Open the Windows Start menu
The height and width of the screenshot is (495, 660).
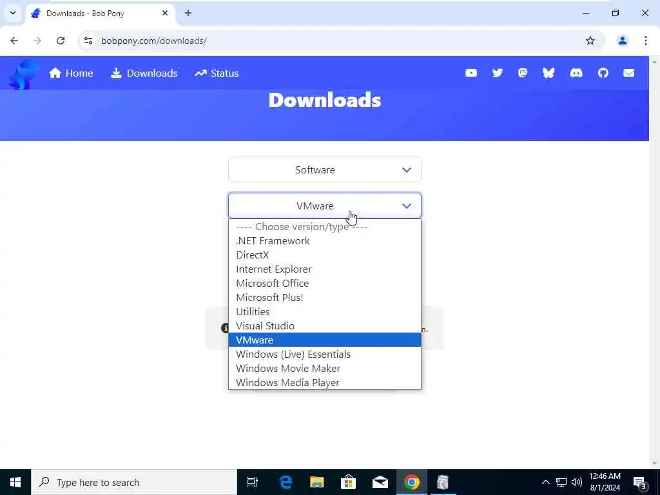coord(15,482)
